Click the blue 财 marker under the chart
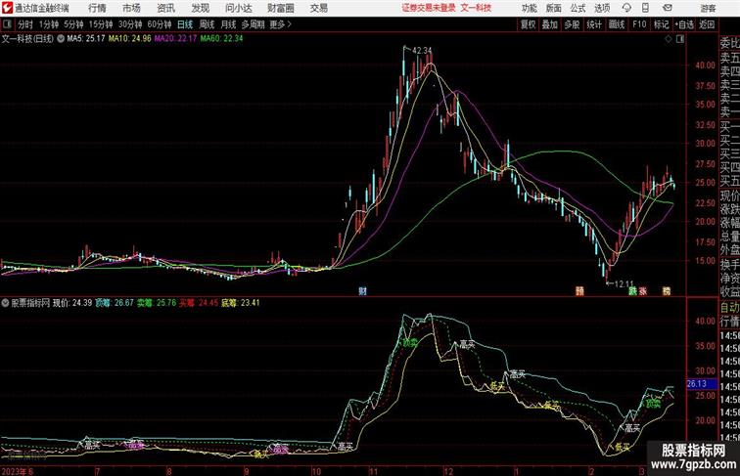The width and height of the screenshot is (740, 476). pos(362,291)
